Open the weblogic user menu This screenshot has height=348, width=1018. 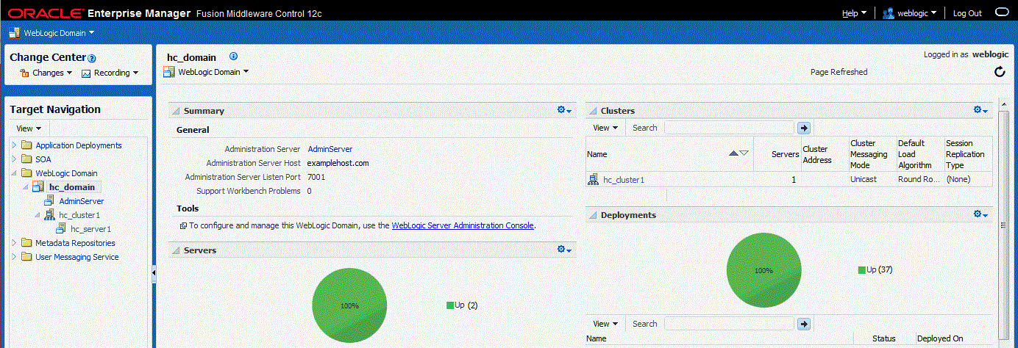point(909,13)
